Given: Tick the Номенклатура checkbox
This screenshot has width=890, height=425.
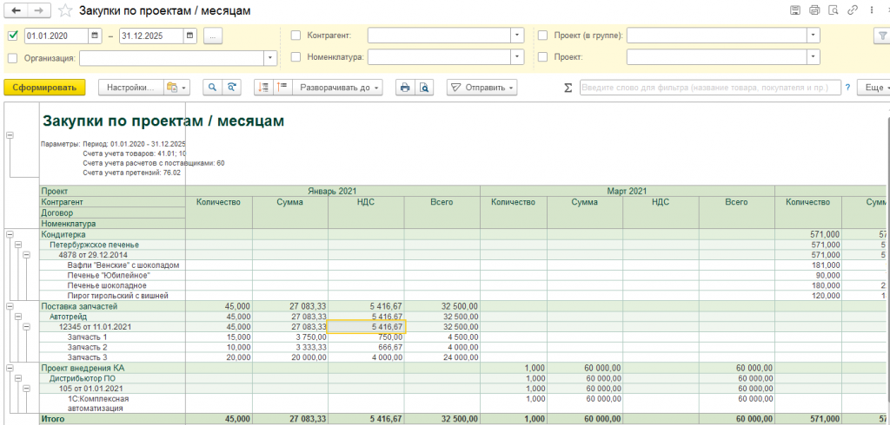Looking at the screenshot, I should click(x=296, y=57).
